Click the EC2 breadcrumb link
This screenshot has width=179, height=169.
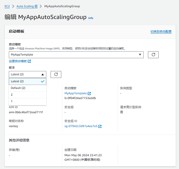coord(7,6)
